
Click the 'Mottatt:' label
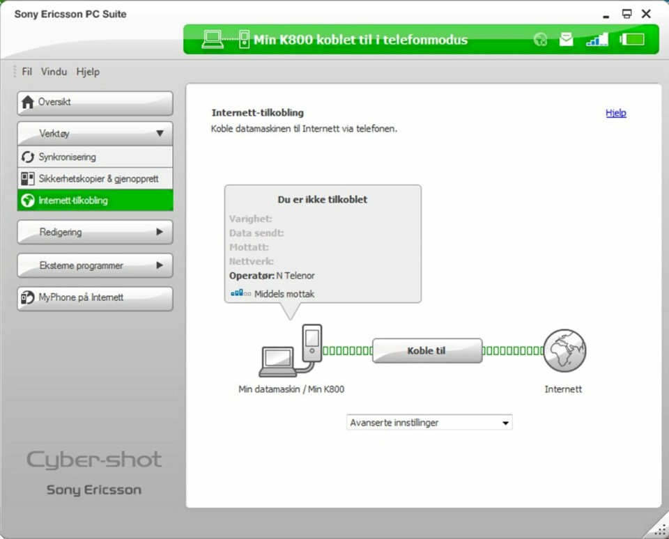pyautogui.click(x=249, y=247)
